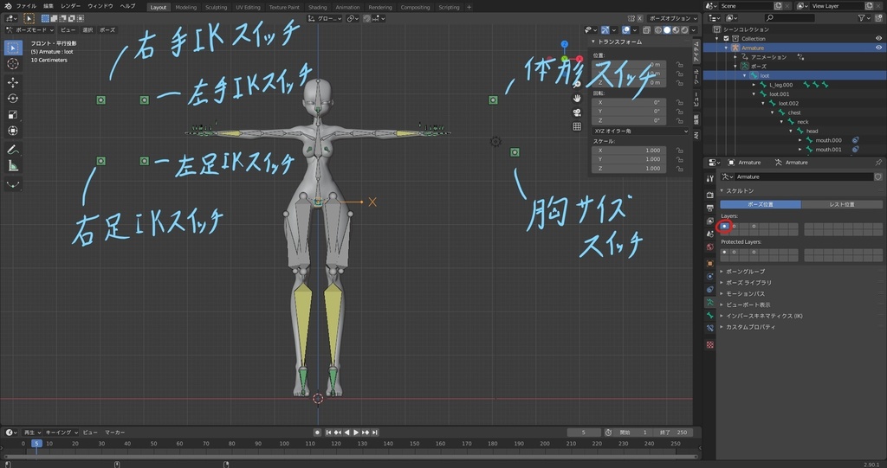Open the Texture properties tab (checker icon)
The width and height of the screenshot is (887, 468).
710,344
